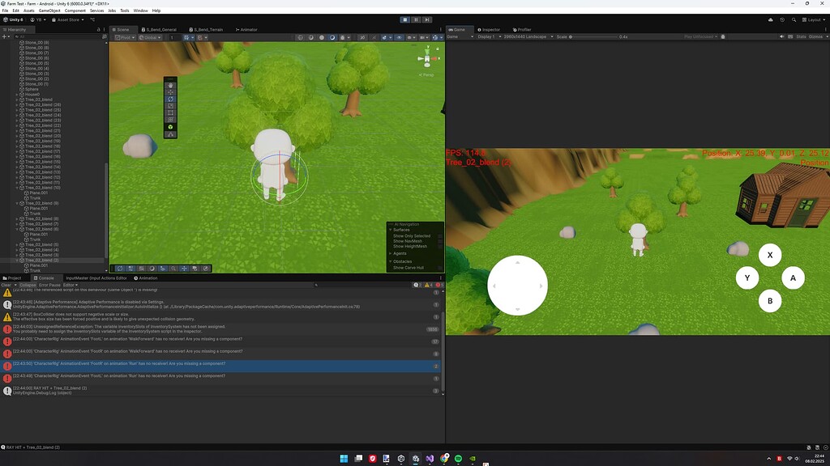Expand the Agents section in AI Navigation

click(391, 253)
